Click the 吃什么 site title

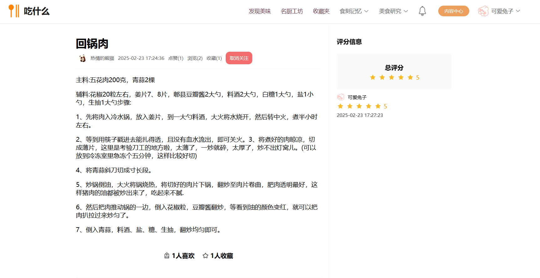tap(37, 11)
